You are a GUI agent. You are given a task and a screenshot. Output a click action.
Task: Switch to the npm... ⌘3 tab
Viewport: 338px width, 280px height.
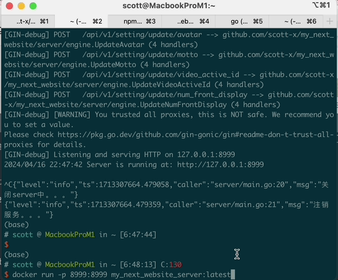click(x=135, y=21)
